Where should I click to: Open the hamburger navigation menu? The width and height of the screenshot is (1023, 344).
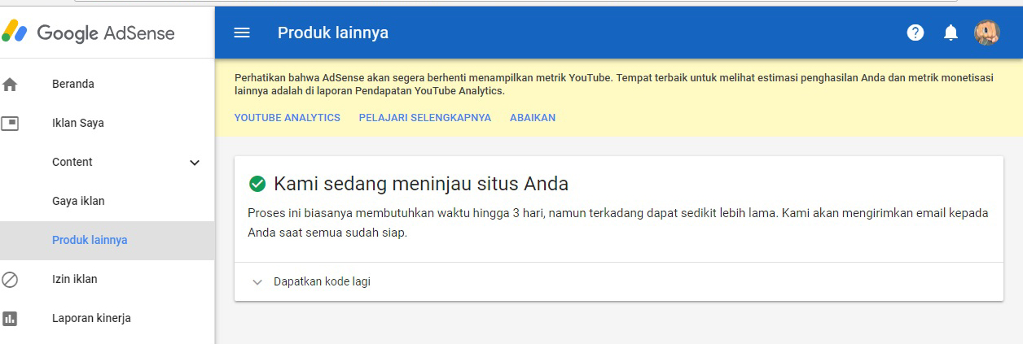tap(242, 33)
